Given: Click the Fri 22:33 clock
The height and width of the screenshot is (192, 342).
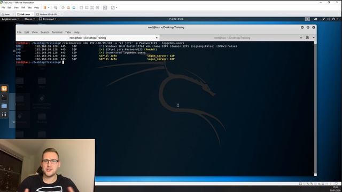Looking at the screenshot, I should click(176, 19).
